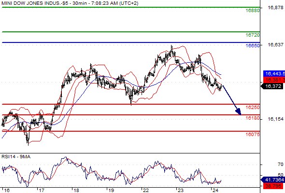Click the red 16,381 price tag
285x193 pixels.
(x=274, y=80)
